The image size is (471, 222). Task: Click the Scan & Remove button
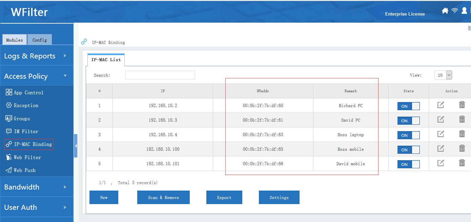(163, 197)
